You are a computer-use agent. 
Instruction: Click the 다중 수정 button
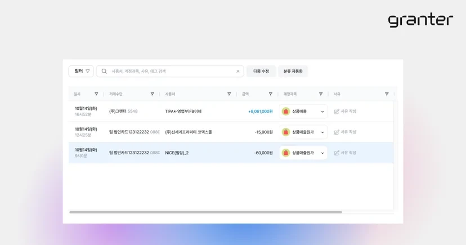click(261, 72)
